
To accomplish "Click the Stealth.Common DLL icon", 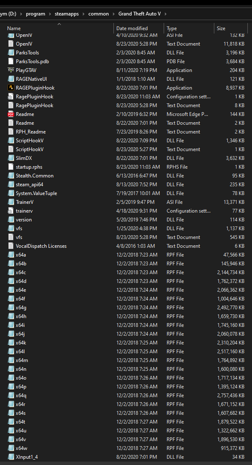I will point(10,175).
